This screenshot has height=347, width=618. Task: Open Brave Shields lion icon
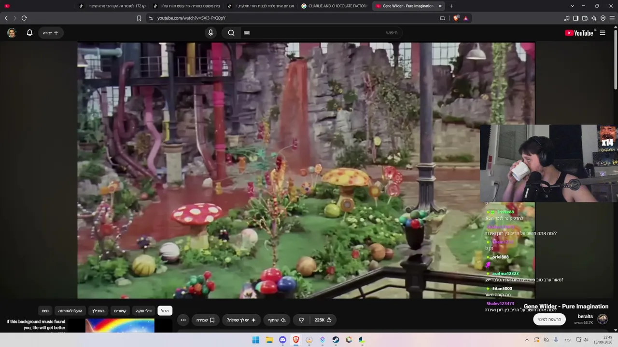(456, 18)
